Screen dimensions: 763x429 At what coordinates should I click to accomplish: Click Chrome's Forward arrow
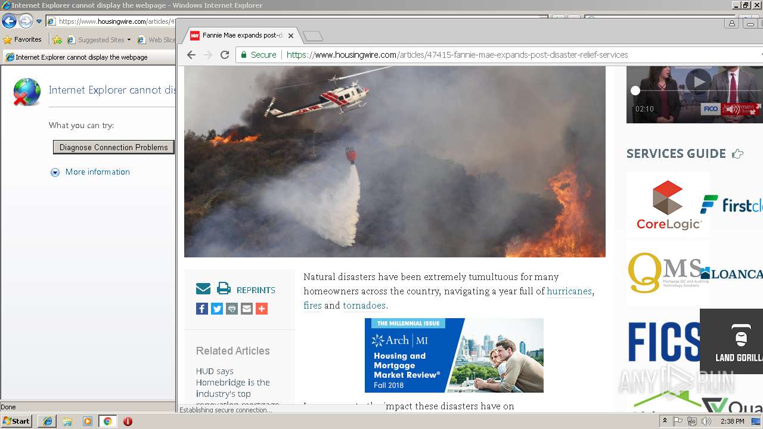tap(207, 55)
